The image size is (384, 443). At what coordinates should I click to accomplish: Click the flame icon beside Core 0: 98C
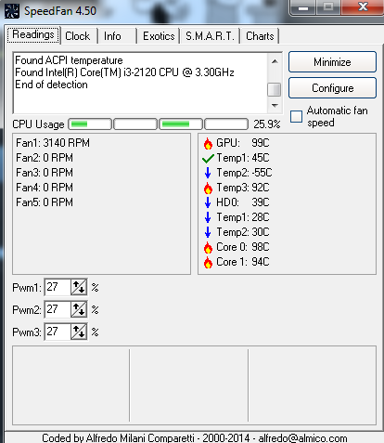[x=208, y=247]
